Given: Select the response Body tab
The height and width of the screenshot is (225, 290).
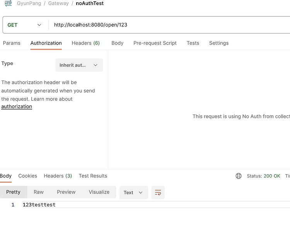Looking at the screenshot, I should point(5,176).
